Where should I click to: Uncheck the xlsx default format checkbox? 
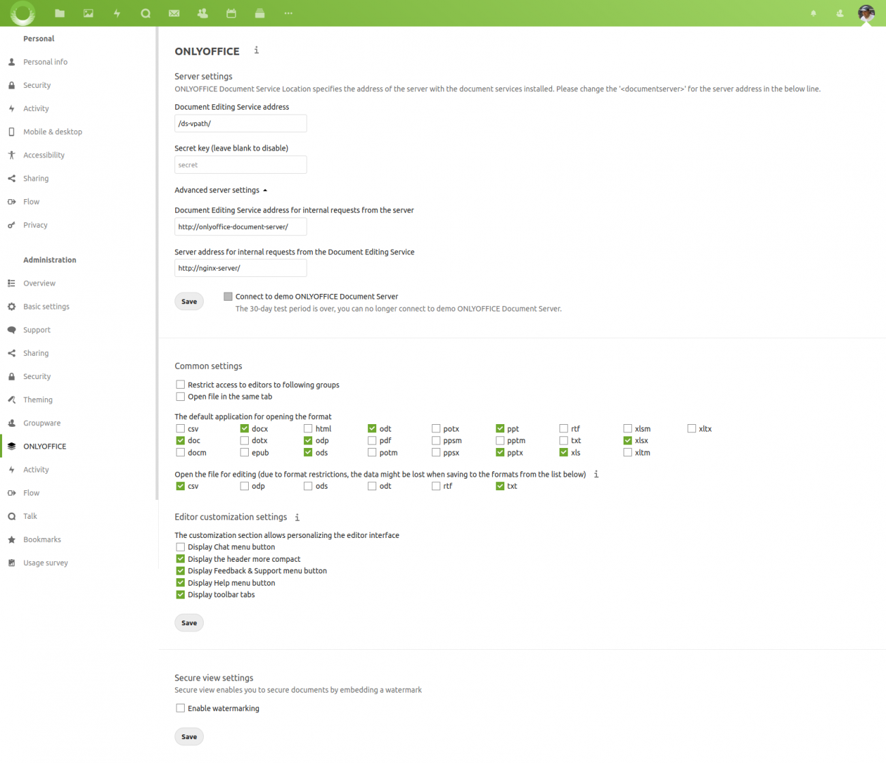(x=628, y=440)
